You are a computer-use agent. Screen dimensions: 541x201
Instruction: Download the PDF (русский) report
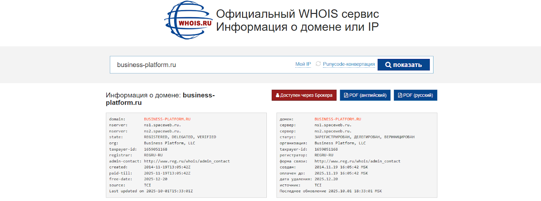415,95
